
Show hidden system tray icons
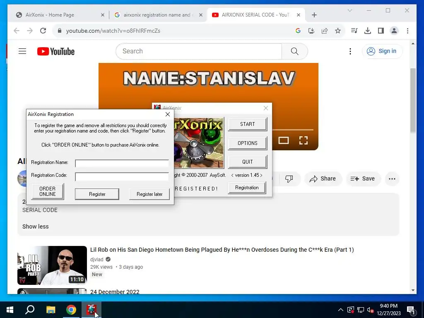341,310
